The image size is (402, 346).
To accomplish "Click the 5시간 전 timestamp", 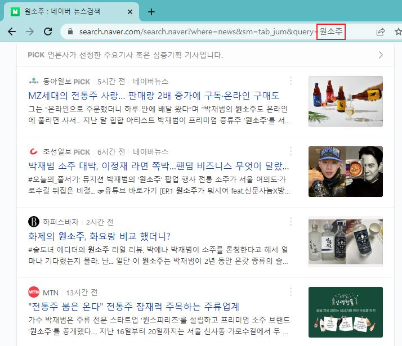I will (111, 82).
